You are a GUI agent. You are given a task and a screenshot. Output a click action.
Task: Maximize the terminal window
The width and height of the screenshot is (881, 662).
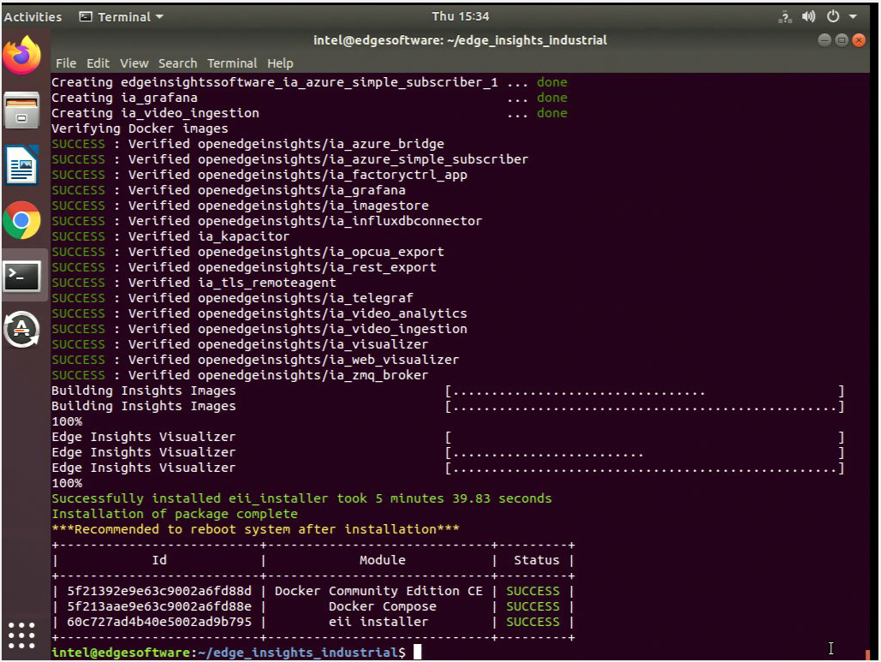pyautogui.click(x=841, y=40)
